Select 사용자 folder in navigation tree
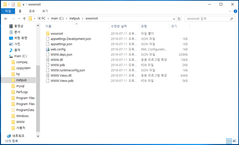239x145 pixels. click(21, 128)
